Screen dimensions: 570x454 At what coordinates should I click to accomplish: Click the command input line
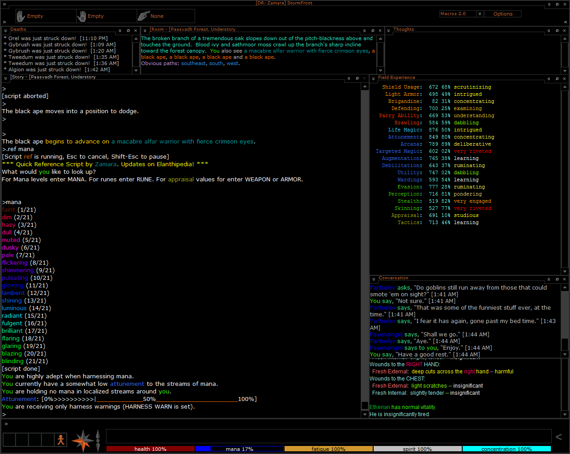coord(329,437)
